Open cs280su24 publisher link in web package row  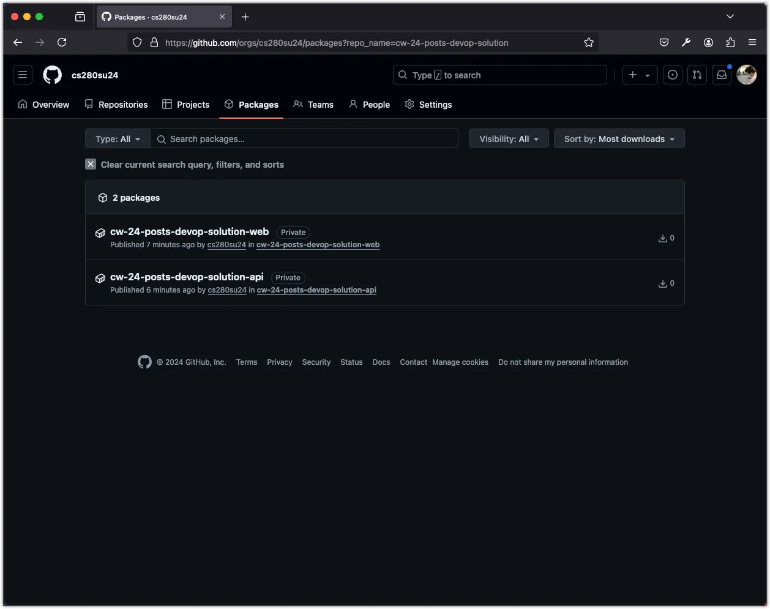(226, 245)
